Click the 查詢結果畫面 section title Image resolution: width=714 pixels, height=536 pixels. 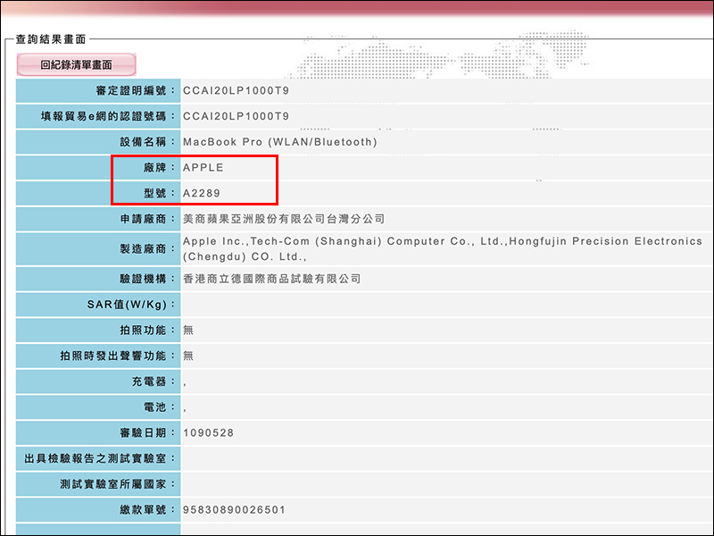point(51,39)
